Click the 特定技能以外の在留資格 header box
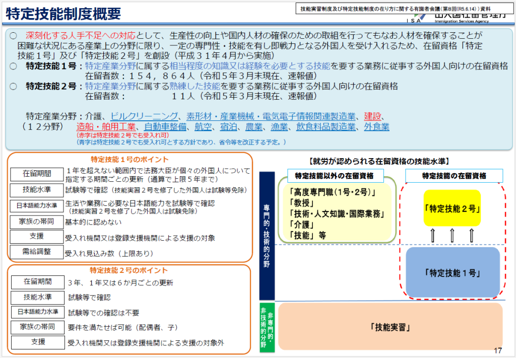Screen dimensions: 516x358 pyautogui.click(x=335, y=176)
